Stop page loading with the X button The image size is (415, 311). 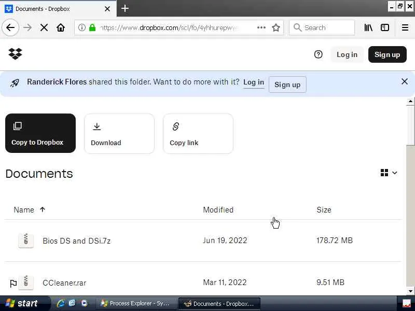tap(44, 27)
